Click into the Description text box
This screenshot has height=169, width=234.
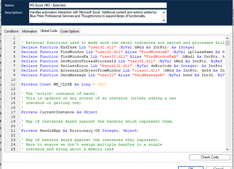[x=95, y=16]
